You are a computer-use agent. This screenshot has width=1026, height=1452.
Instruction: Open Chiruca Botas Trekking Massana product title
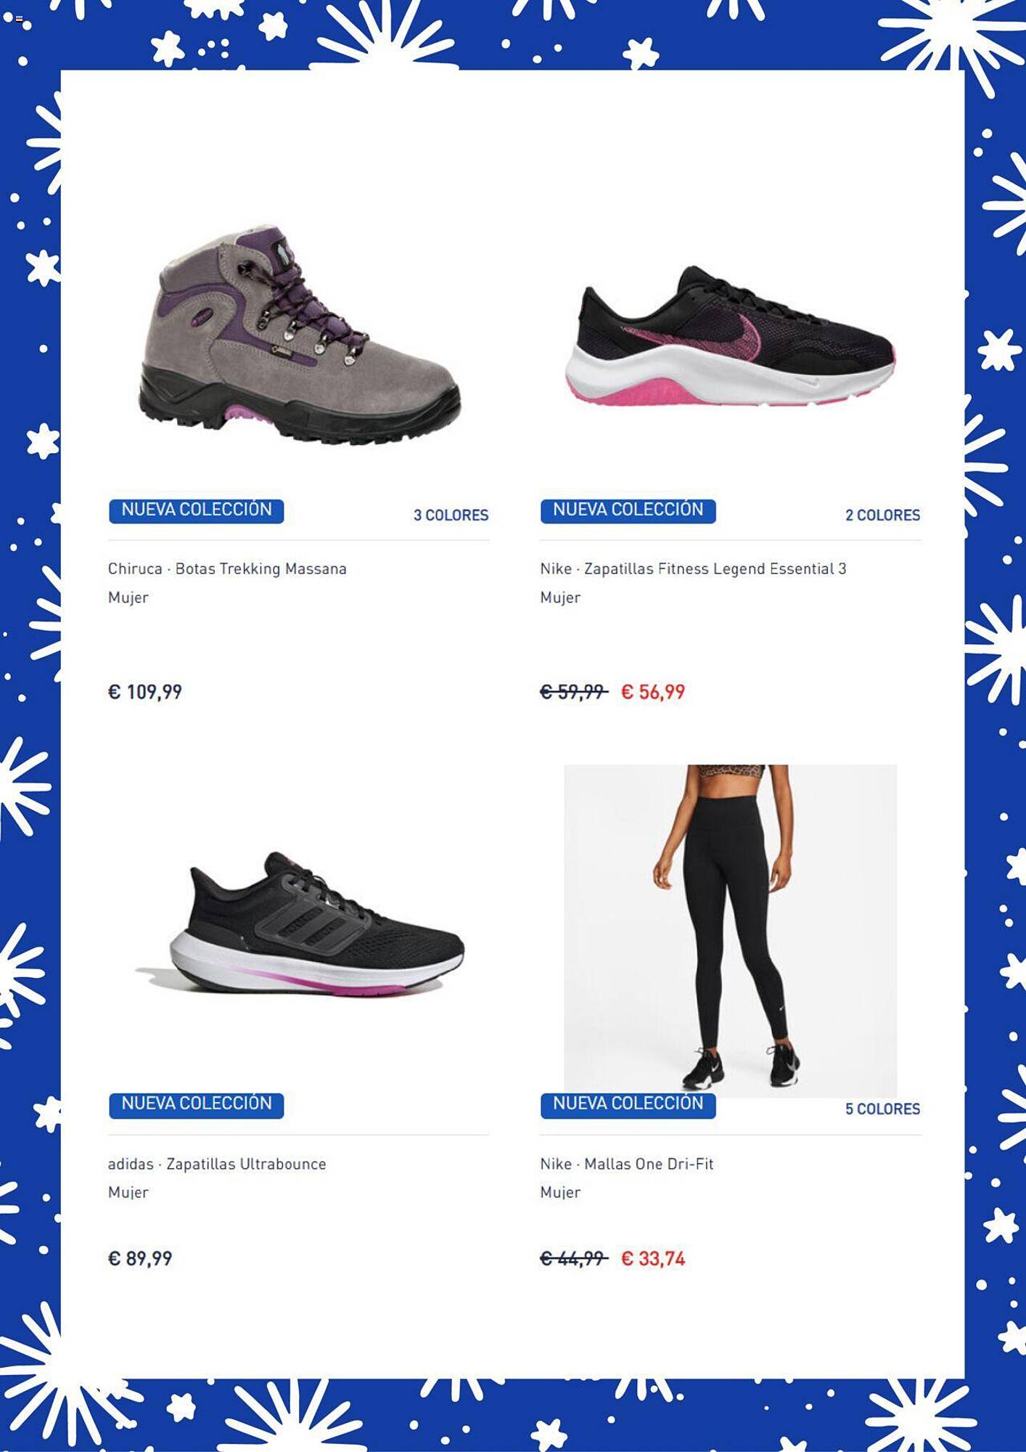point(227,568)
